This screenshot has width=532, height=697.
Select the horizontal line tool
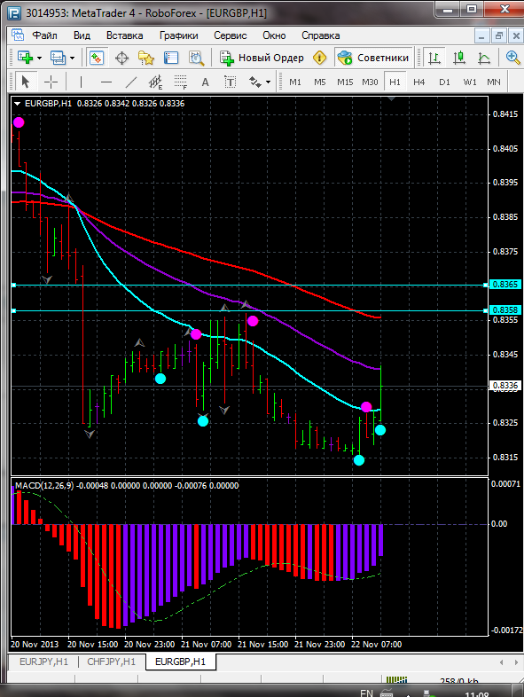pos(106,82)
